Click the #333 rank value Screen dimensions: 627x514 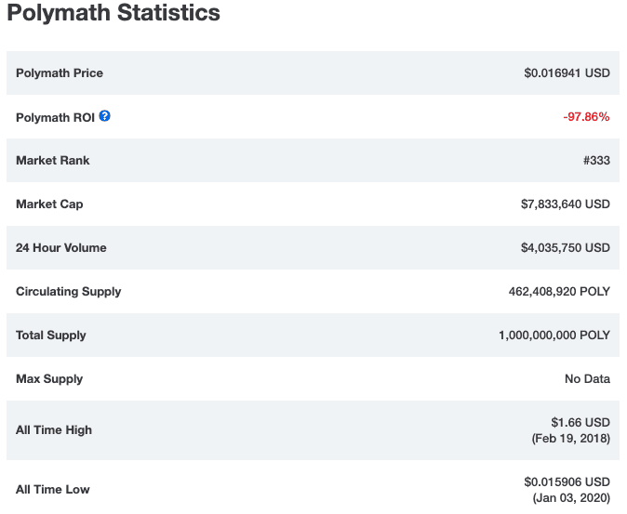pos(596,161)
